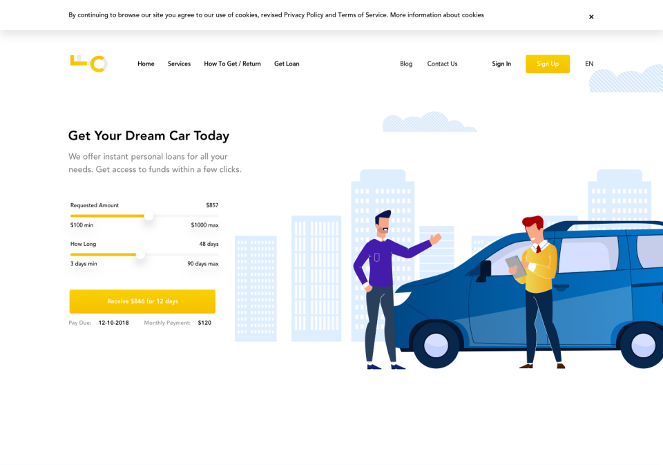This screenshot has height=465, width=663.
Task: Navigate to the Home menu item
Action: pyautogui.click(x=146, y=64)
